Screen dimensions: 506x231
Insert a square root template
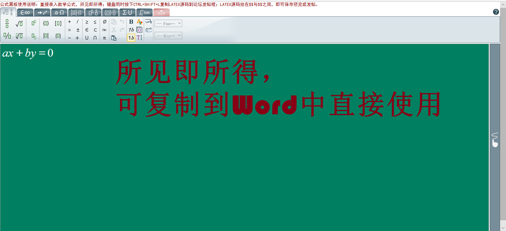pyautogui.click(x=19, y=24)
